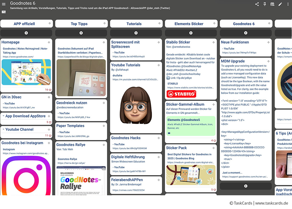Click move handle on Sticker Pack card
This screenshot has width=292, height=209.
[214, 148]
